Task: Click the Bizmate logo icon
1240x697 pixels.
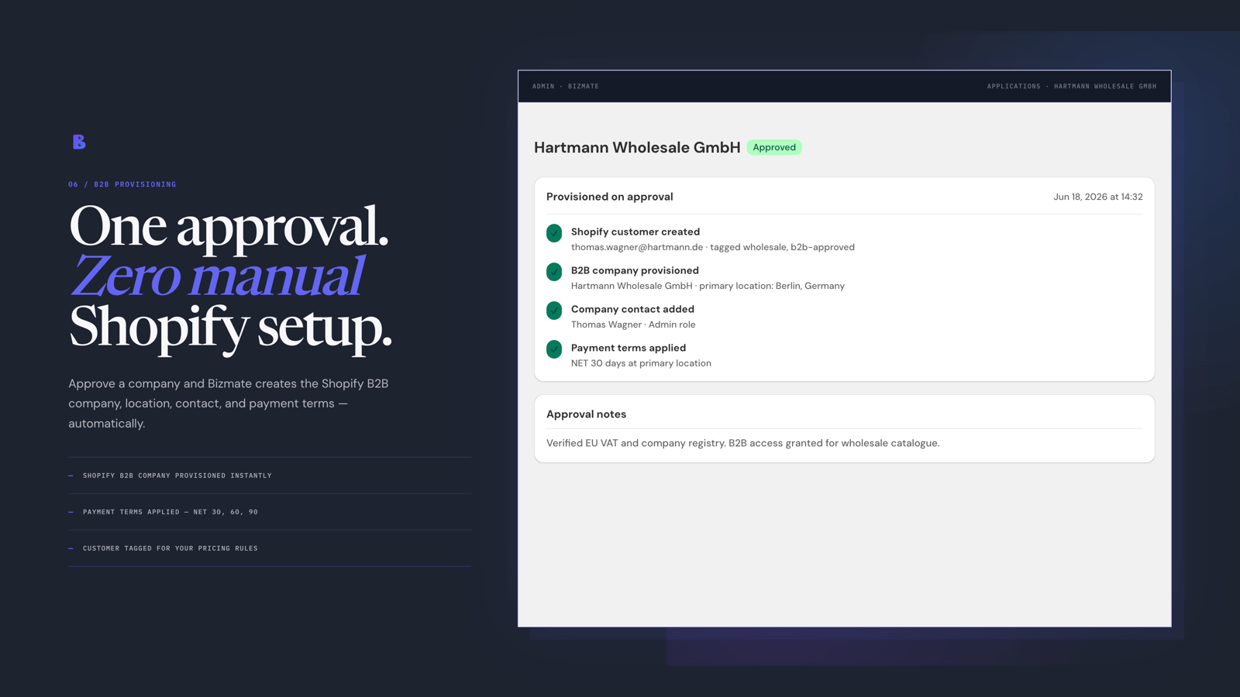Action: [x=79, y=142]
